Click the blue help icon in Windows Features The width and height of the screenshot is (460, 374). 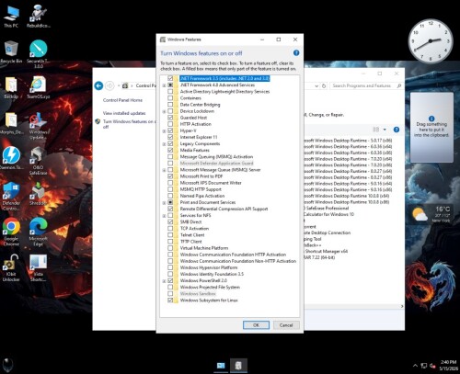coord(296,53)
